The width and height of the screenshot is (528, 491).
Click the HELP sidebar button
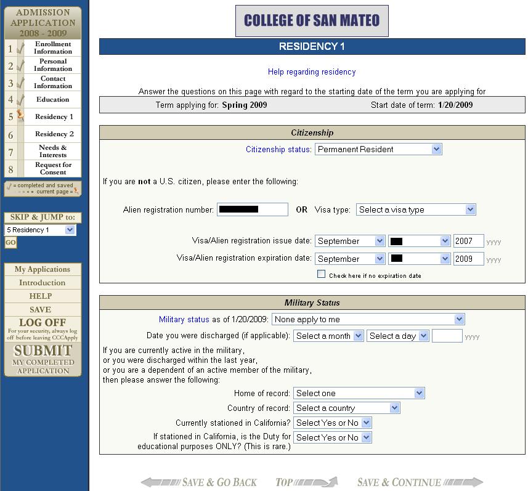pyautogui.click(x=43, y=296)
